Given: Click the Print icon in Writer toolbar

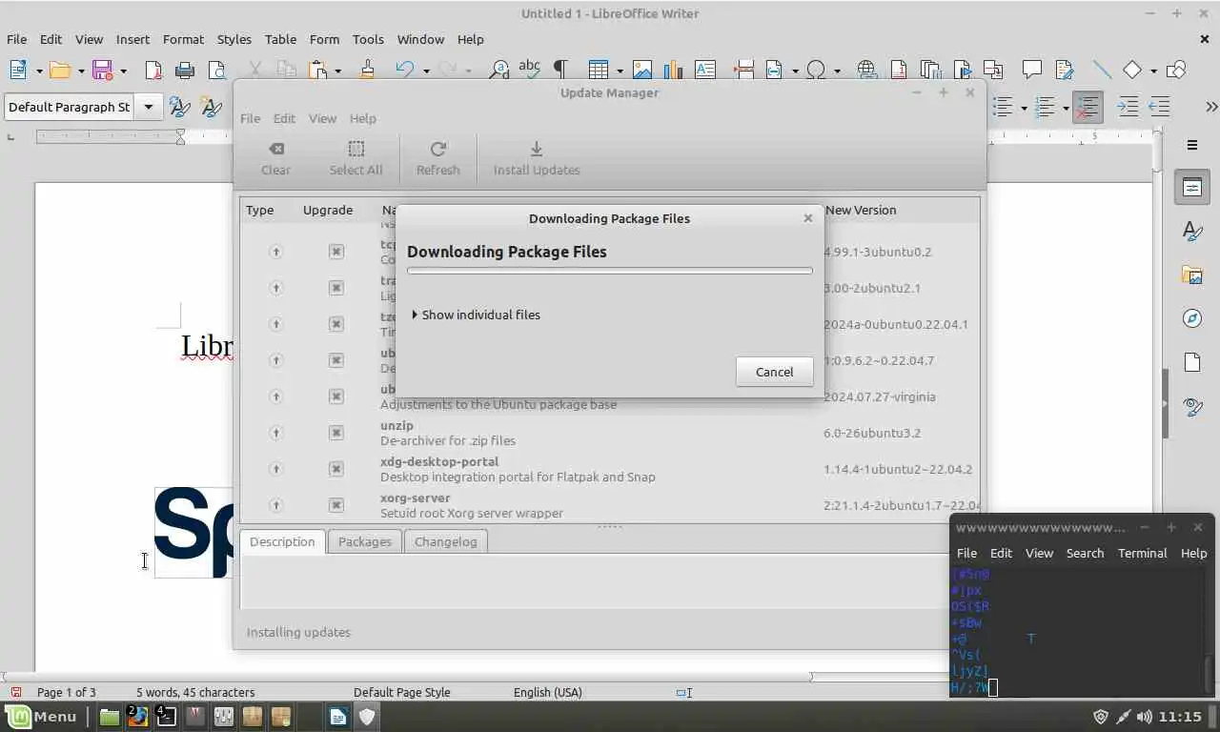Looking at the screenshot, I should pyautogui.click(x=185, y=70).
